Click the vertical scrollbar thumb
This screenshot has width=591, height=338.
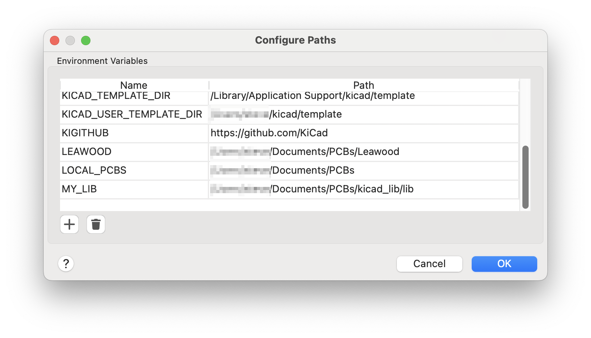(x=525, y=177)
